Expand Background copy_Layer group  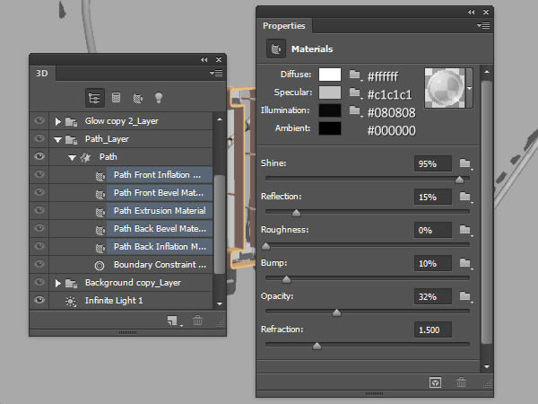tap(57, 283)
